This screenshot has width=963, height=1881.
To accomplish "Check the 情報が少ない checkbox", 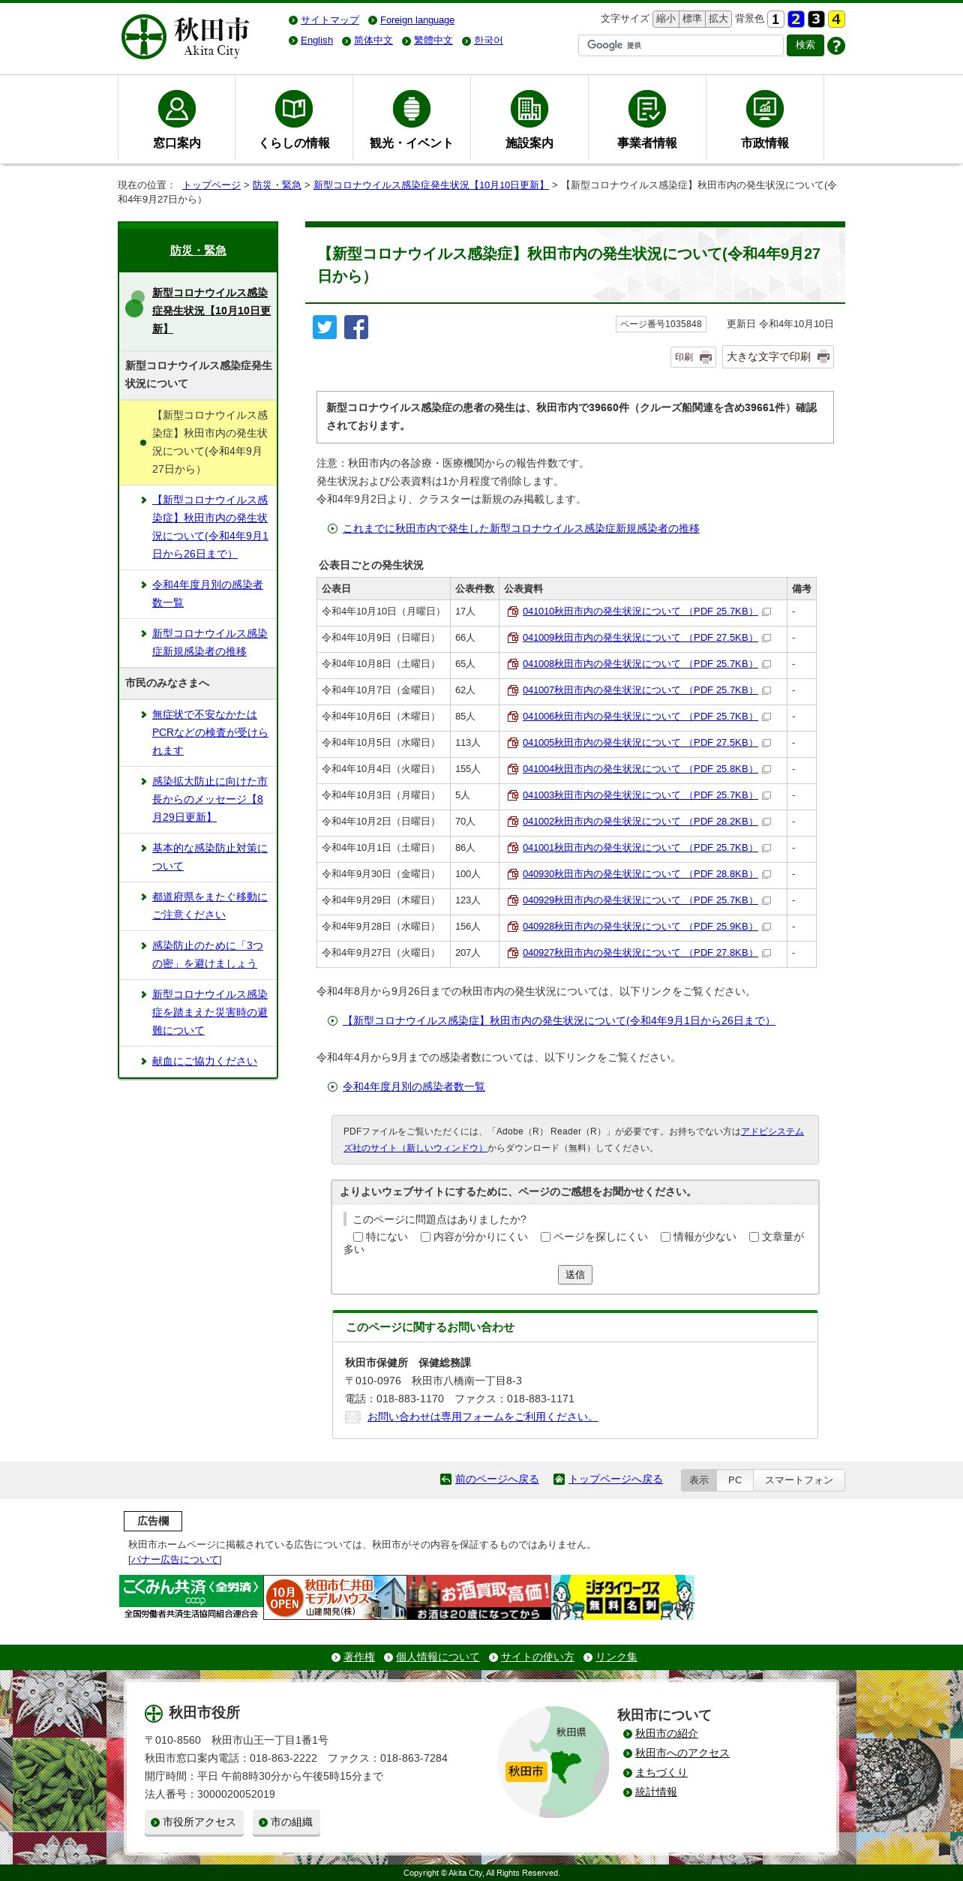I will click(x=665, y=1236).
